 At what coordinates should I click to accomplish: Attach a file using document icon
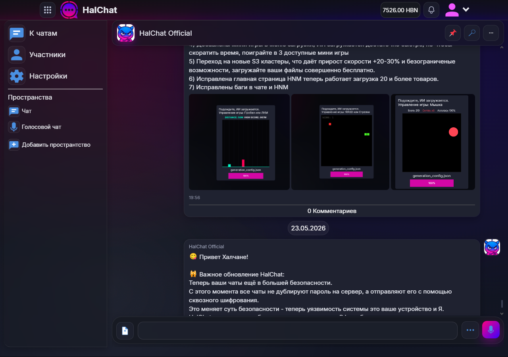click(x=125, y=330)
